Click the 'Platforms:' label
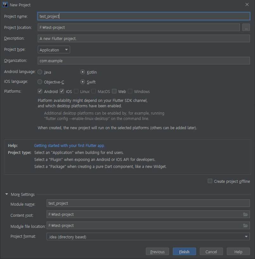The height and width of the screenshot is (259, 255). (x=13, y=91)
